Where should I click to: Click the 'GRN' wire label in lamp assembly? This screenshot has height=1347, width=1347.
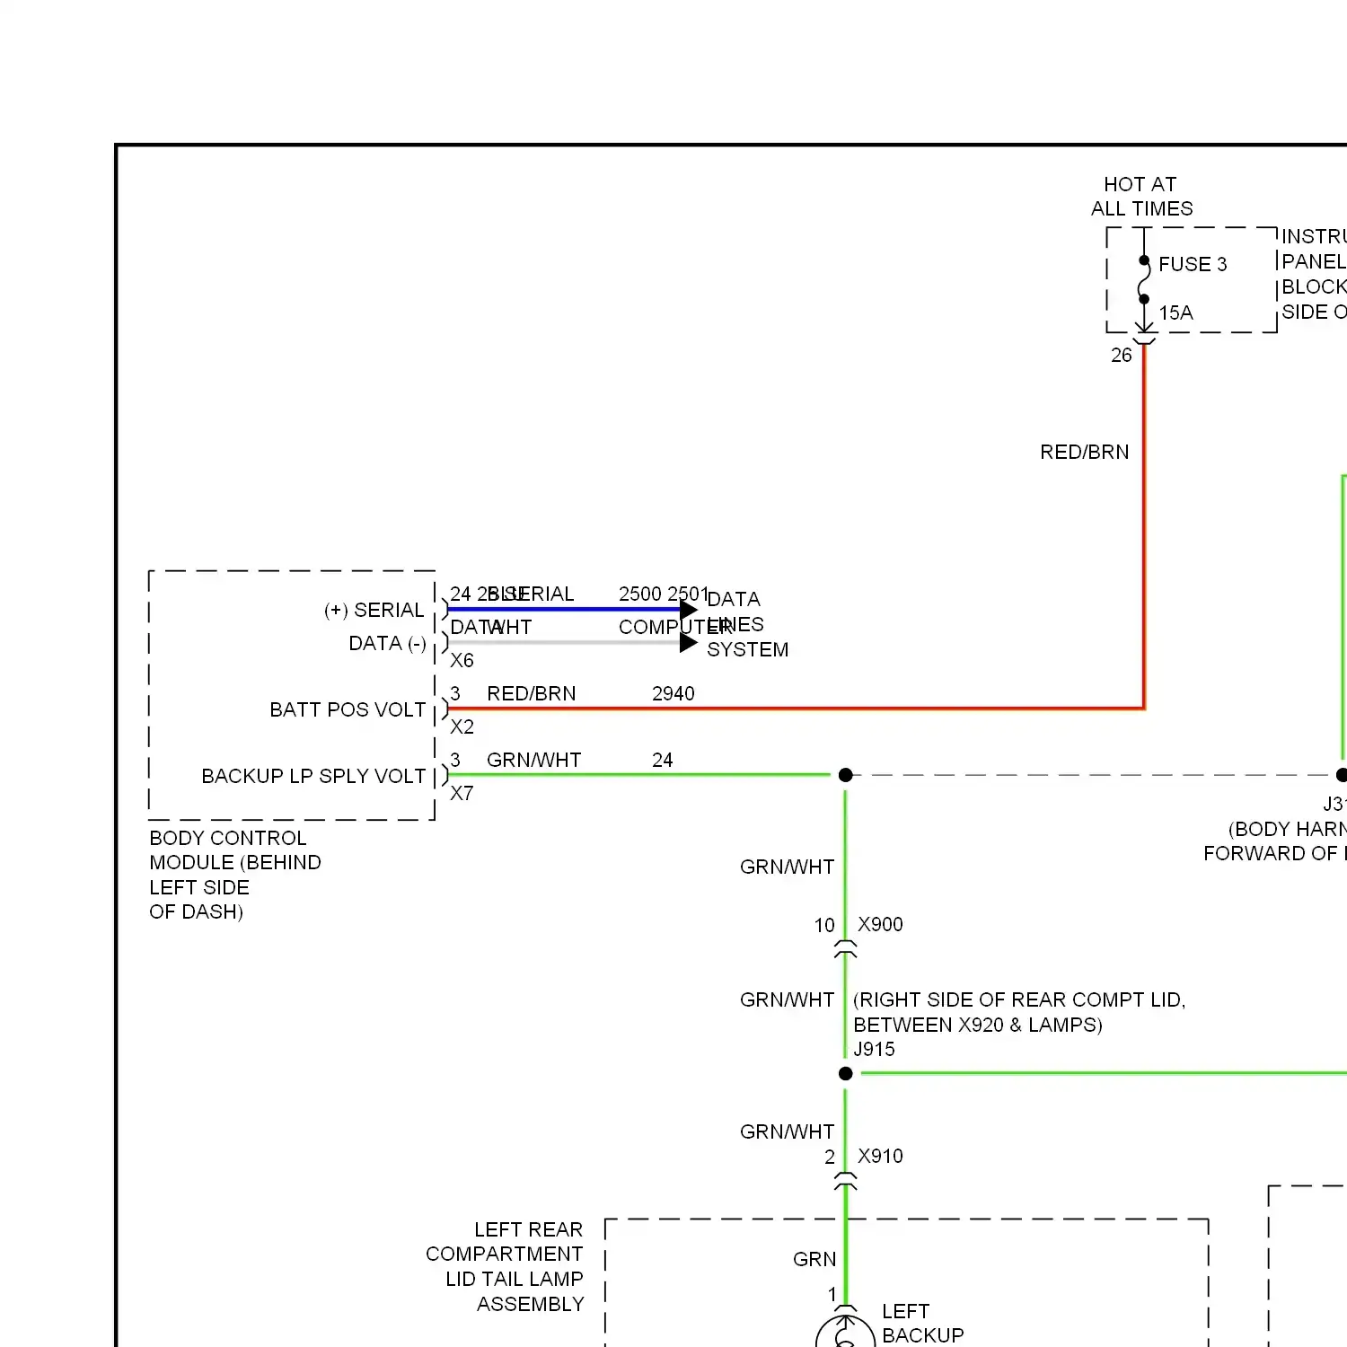(814, 1259)
